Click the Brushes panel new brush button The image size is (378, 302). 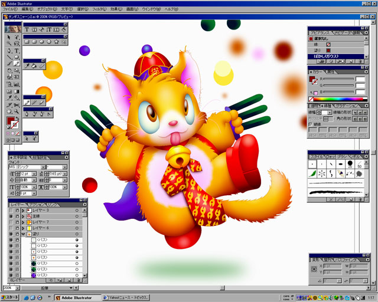pos(351,199)
